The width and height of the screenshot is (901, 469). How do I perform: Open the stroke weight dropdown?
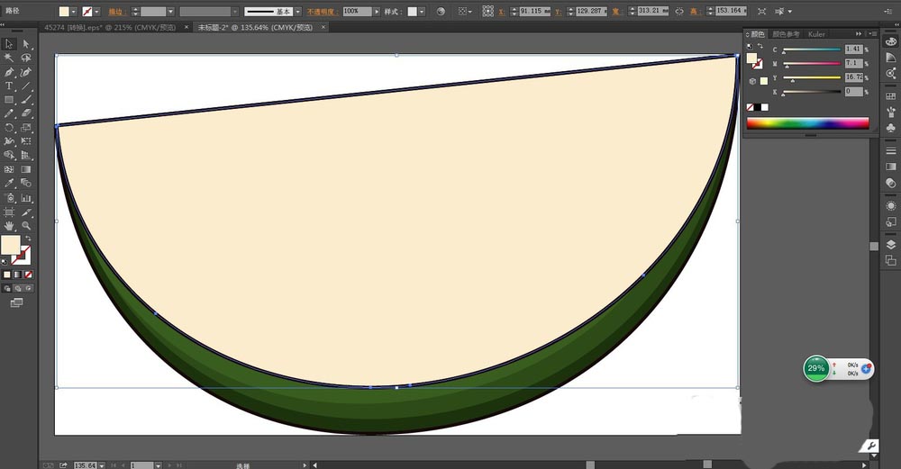[170, 12]
